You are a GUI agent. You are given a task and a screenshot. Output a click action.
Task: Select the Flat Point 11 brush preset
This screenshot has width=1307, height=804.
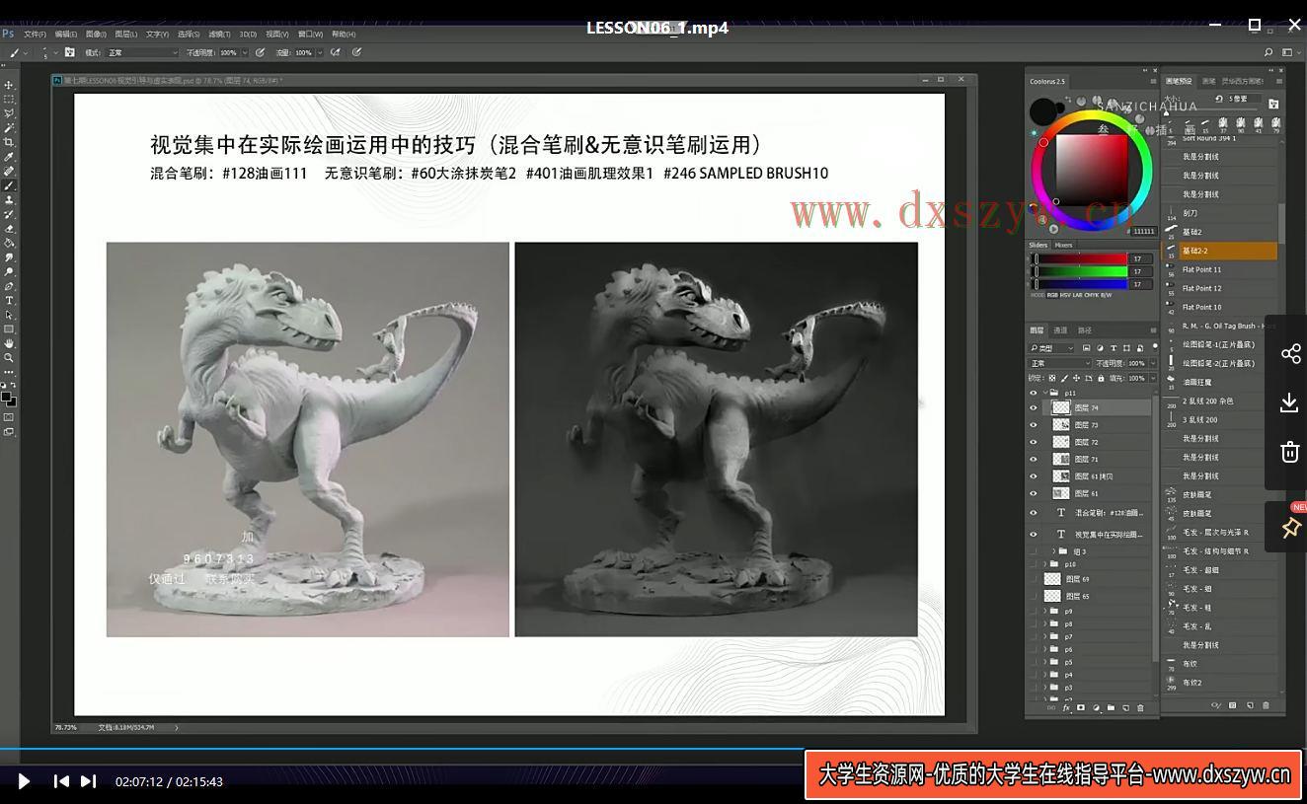point(1220,269)
